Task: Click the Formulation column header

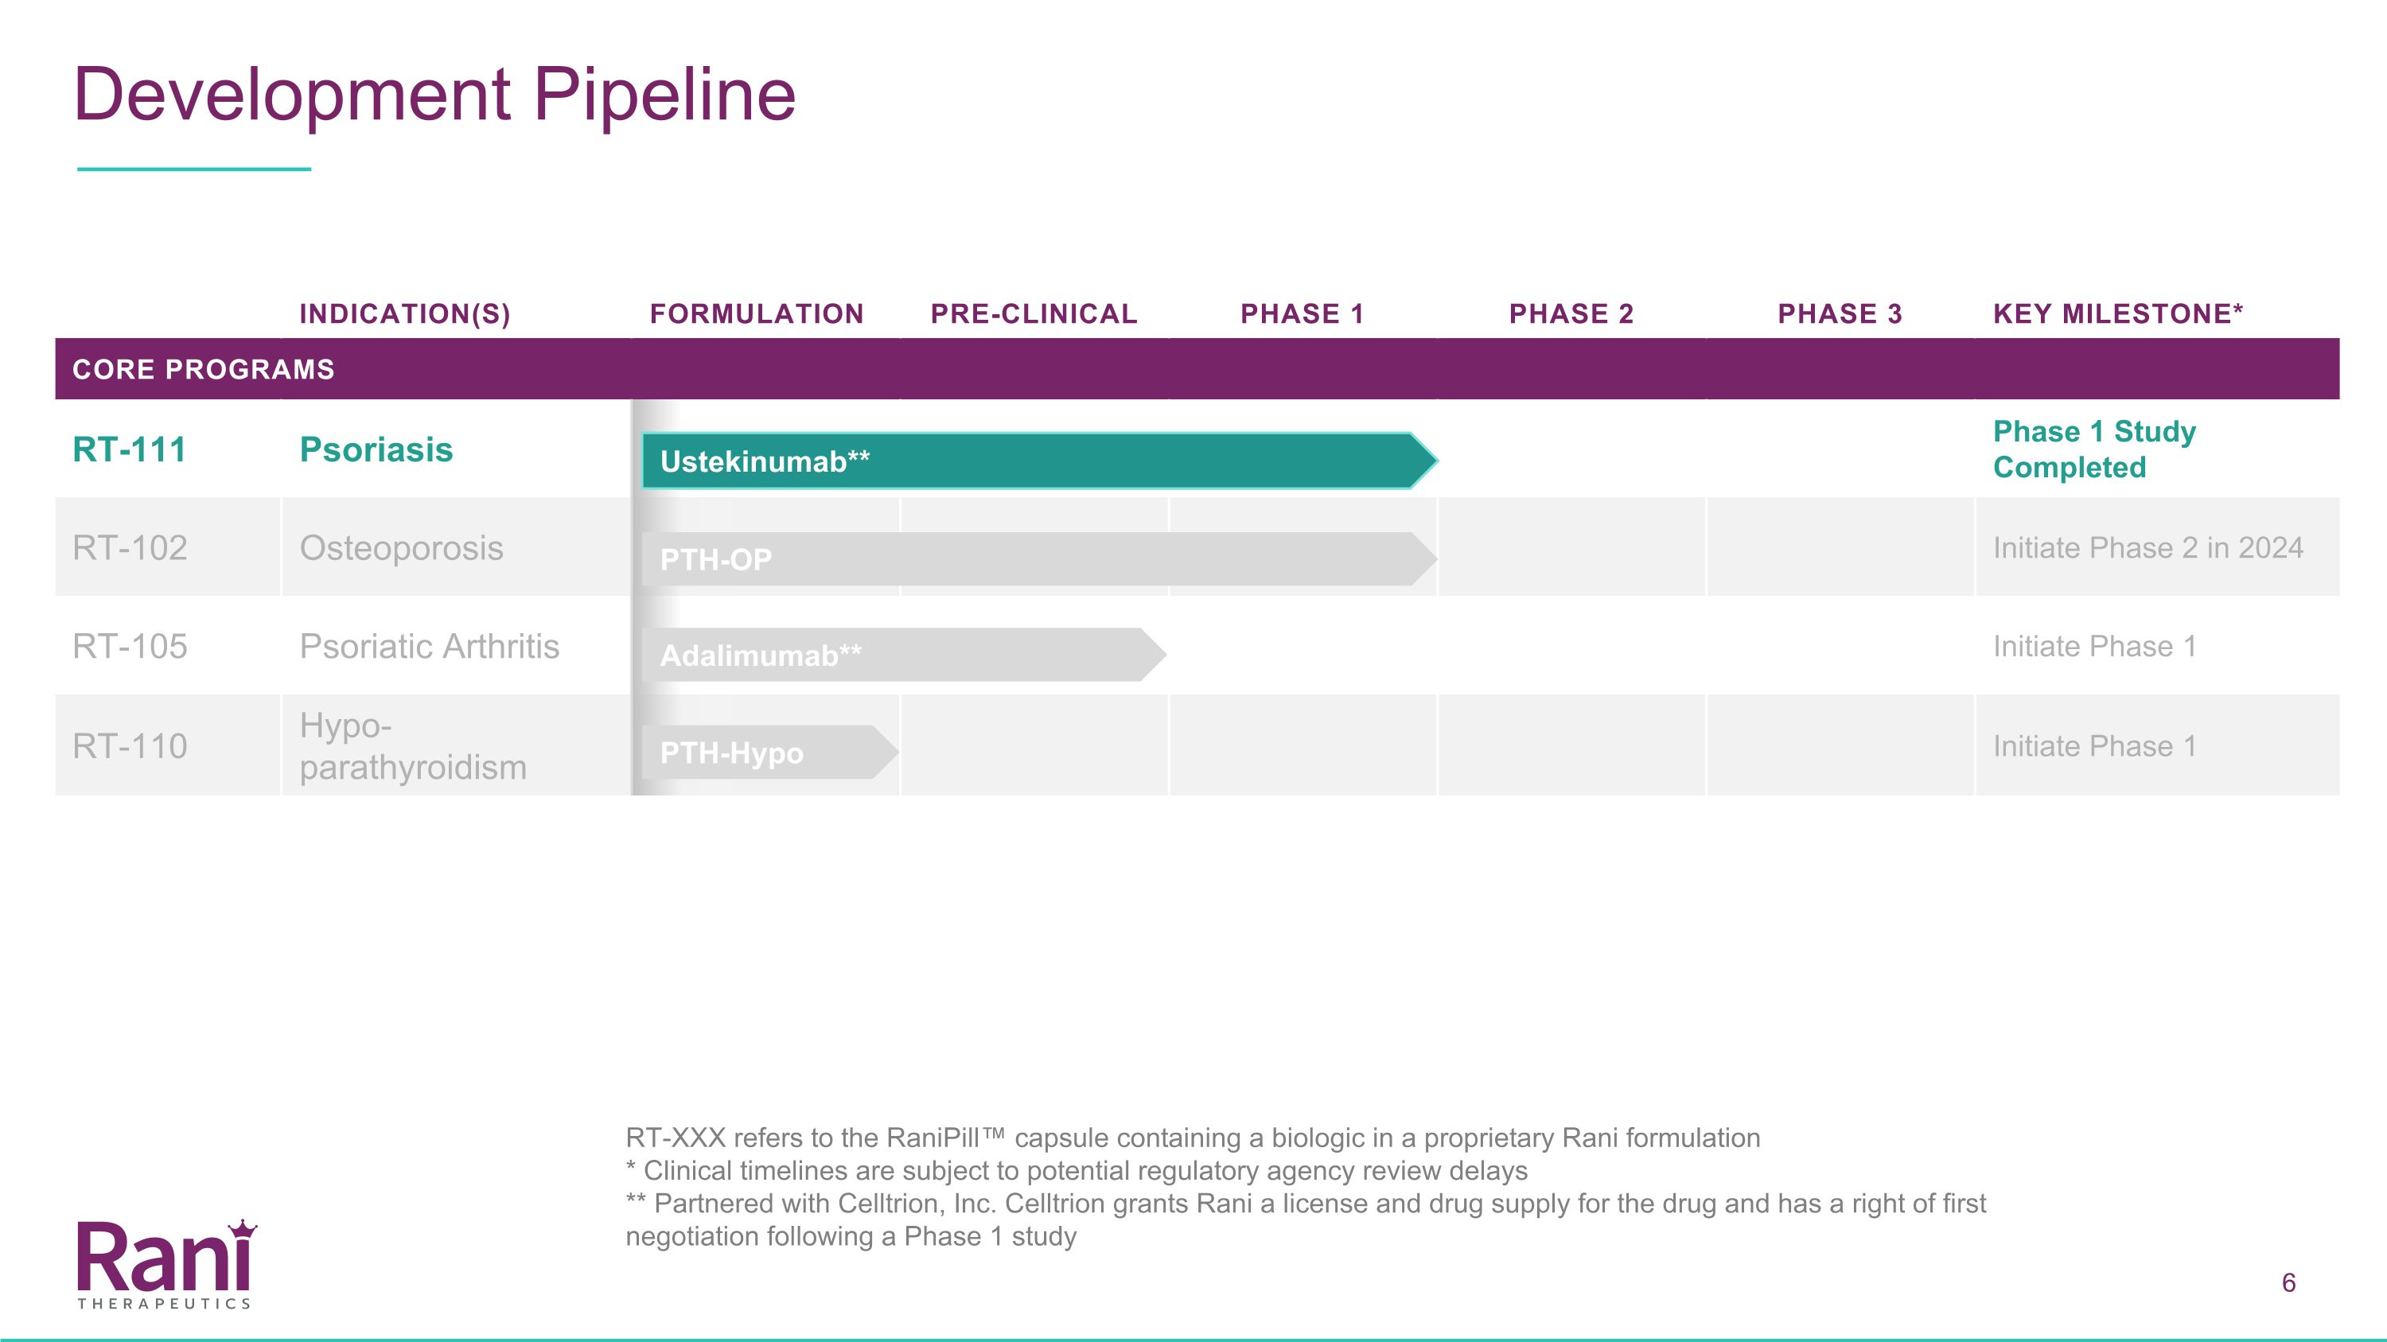Action: pos(757,314)
